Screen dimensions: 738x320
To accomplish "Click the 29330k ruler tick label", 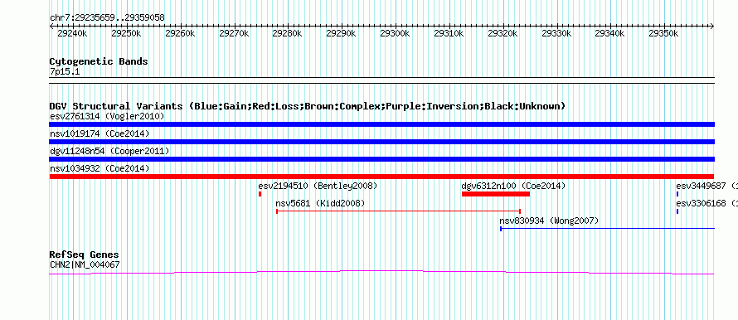I will tap(556, 33).
